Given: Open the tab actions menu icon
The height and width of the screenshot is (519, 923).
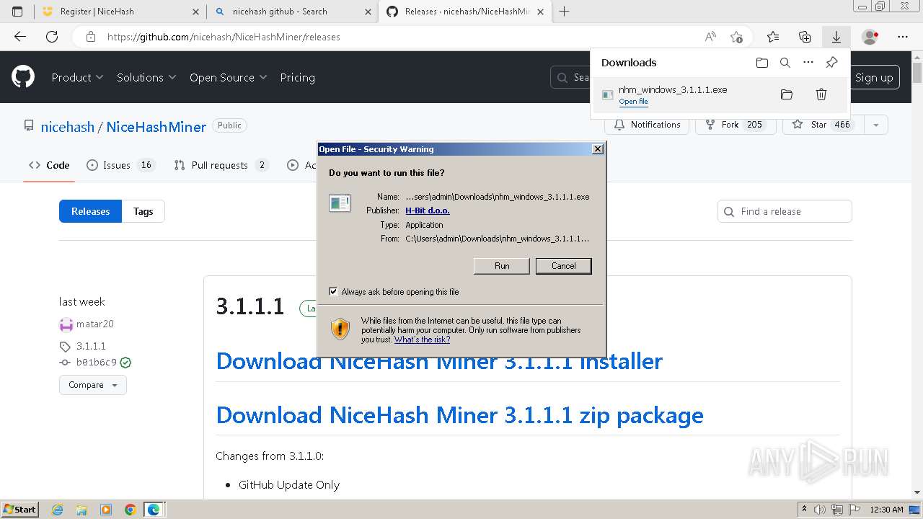Looking at the screenshot, I should tap(17, 12).
